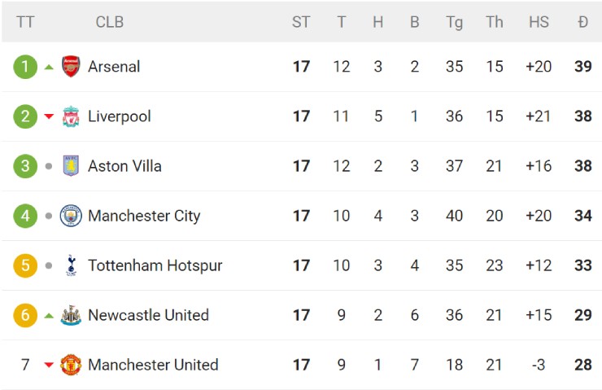Click the CLB column header
Screen dimensions: 602x390
click(110, 22)
